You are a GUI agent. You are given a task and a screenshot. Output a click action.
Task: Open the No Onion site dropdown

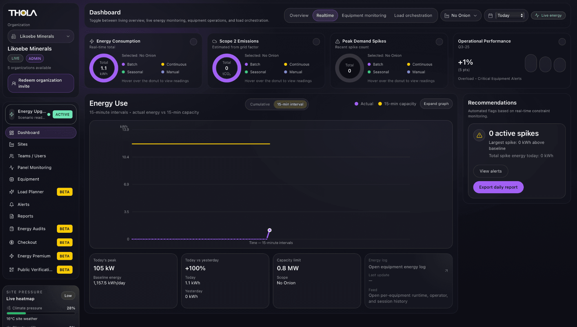tap(461, 16)
